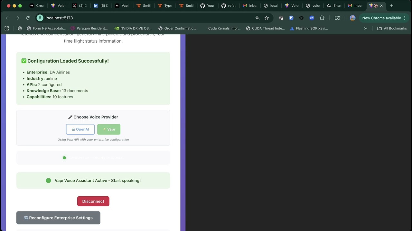The image size is (412, 231).
Task: Open the Order Confirmatio... bookmark
Action: [177, 28]
